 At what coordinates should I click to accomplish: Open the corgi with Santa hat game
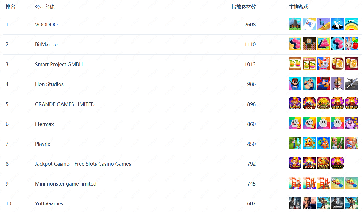tap(323, 64)
